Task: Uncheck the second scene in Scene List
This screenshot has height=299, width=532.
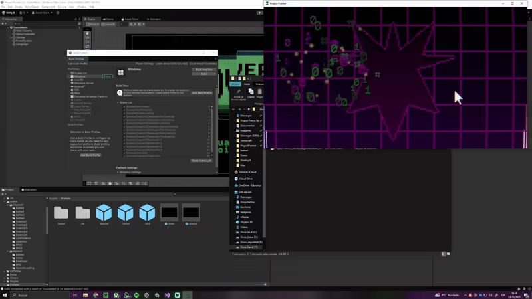Action: tap(124, 110)
